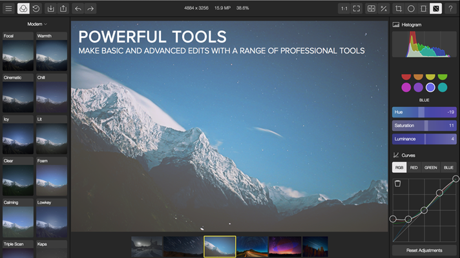The image size is (460, 258).
Task: Click the Luminance slider
Action: (x=424, y=139)
